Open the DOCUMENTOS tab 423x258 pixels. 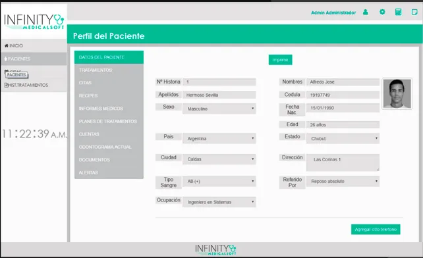(109, 159)
